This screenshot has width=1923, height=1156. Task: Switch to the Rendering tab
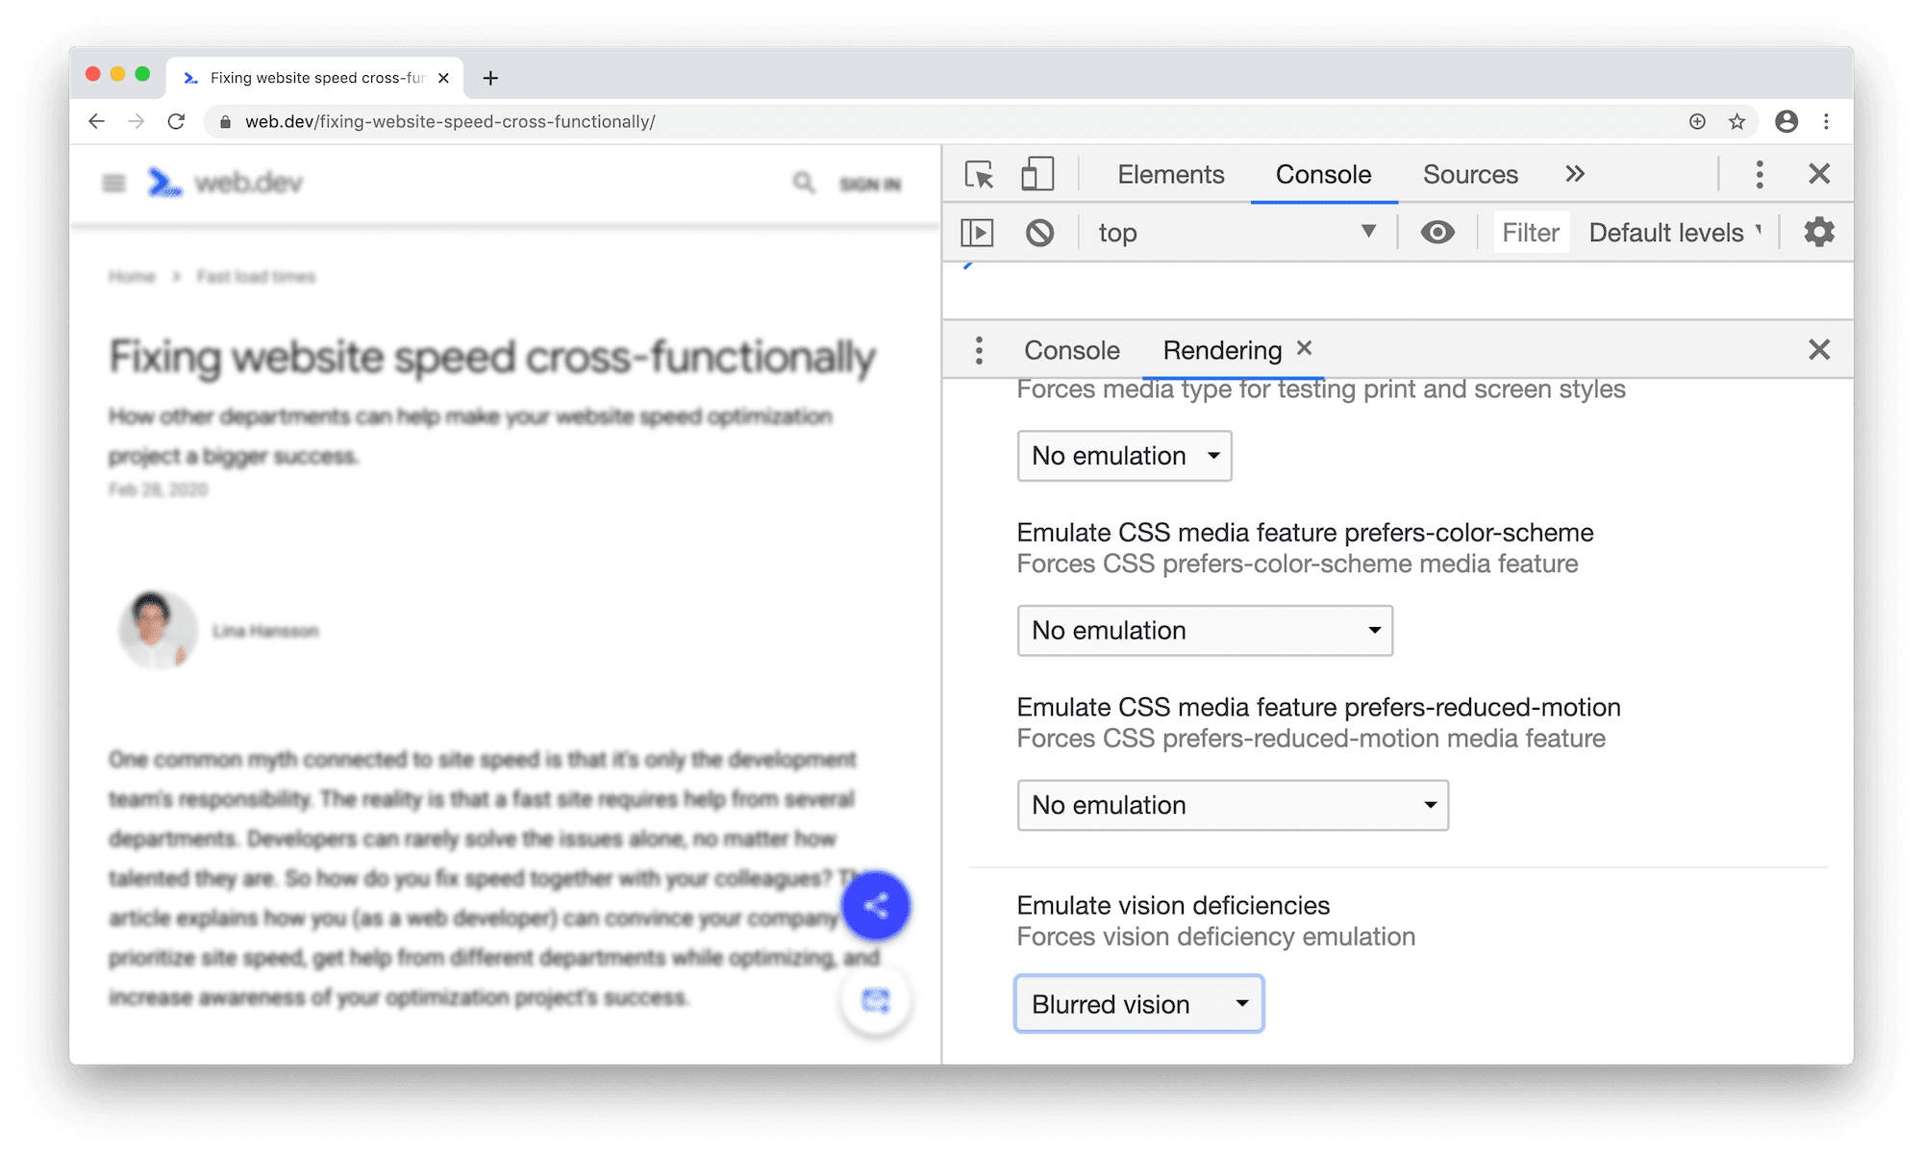coord(1220,349)
